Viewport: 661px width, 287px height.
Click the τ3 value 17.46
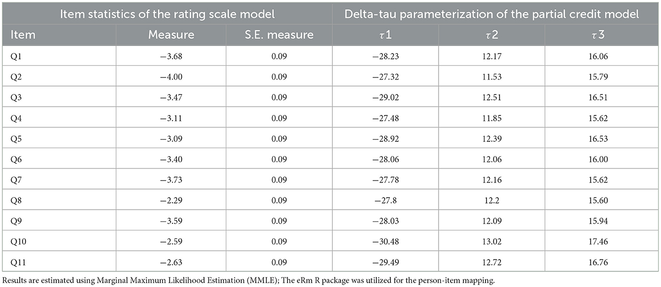pos(601,241)
